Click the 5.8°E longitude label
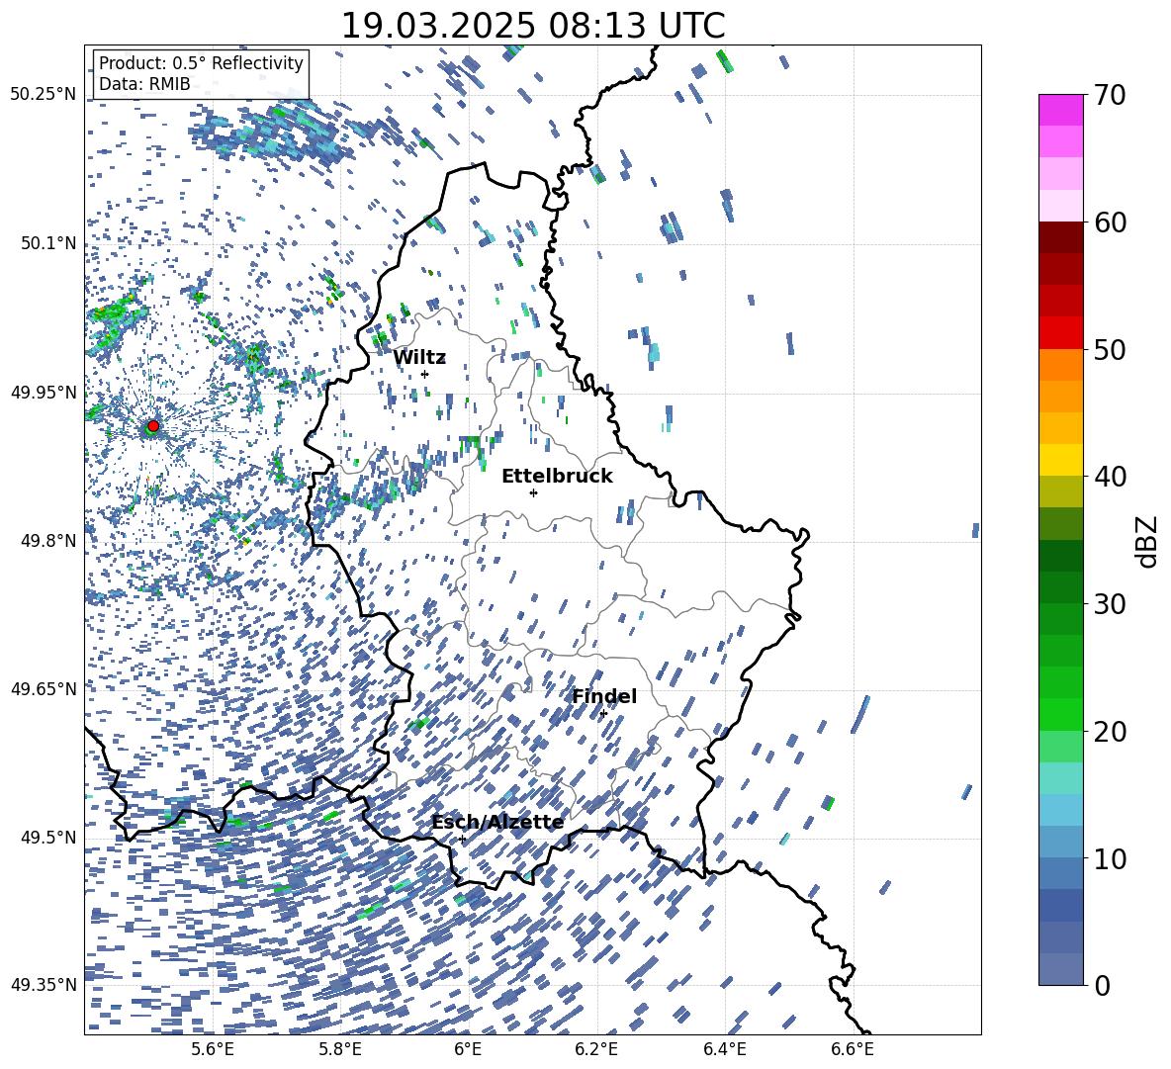The height and width of the screenshot is (1069, 1171). (340, 1049)
